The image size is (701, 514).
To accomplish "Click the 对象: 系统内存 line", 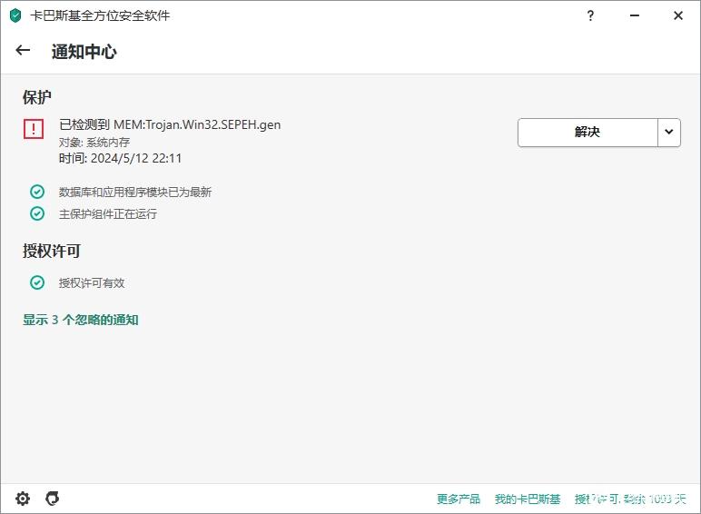I will pos(94,143).
